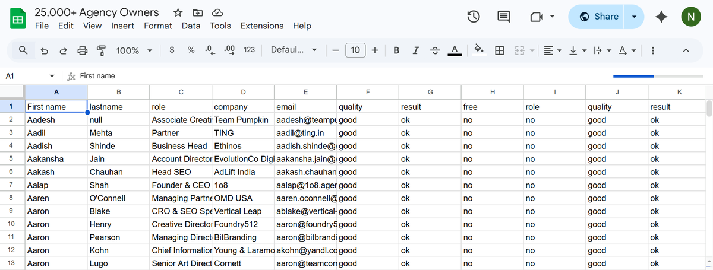Format as percent
This screenshot has width=713, height=270.
(191, 50)
